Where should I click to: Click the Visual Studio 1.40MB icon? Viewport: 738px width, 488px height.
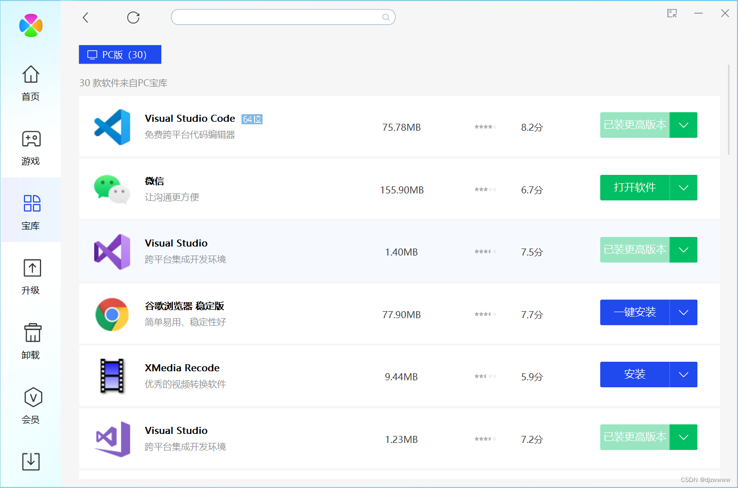click(112, 252)
